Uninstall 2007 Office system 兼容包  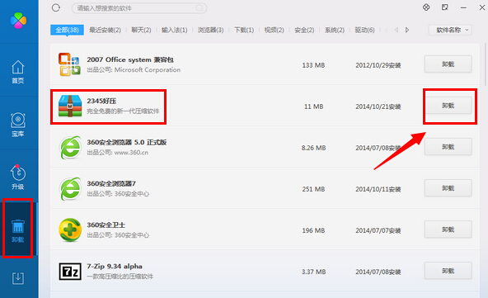click(448, 64)
